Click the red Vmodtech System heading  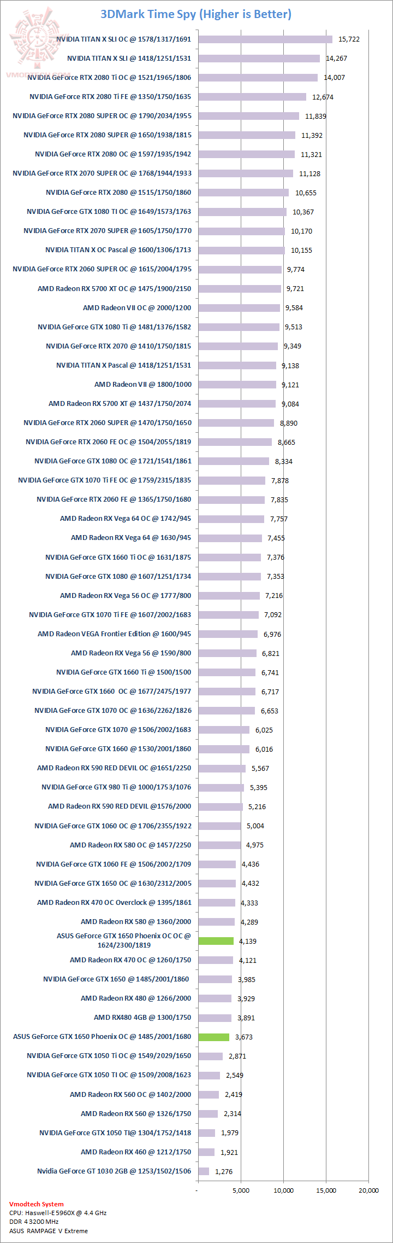[36, 1204]
